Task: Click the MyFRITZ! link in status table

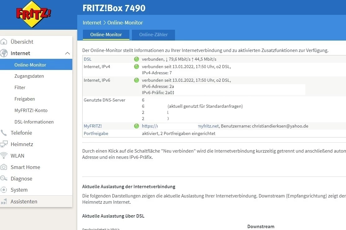Action: (x=93, y=126)
